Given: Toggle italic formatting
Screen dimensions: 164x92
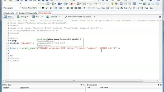Looking at the screenshot, I should tap(47, 8).
